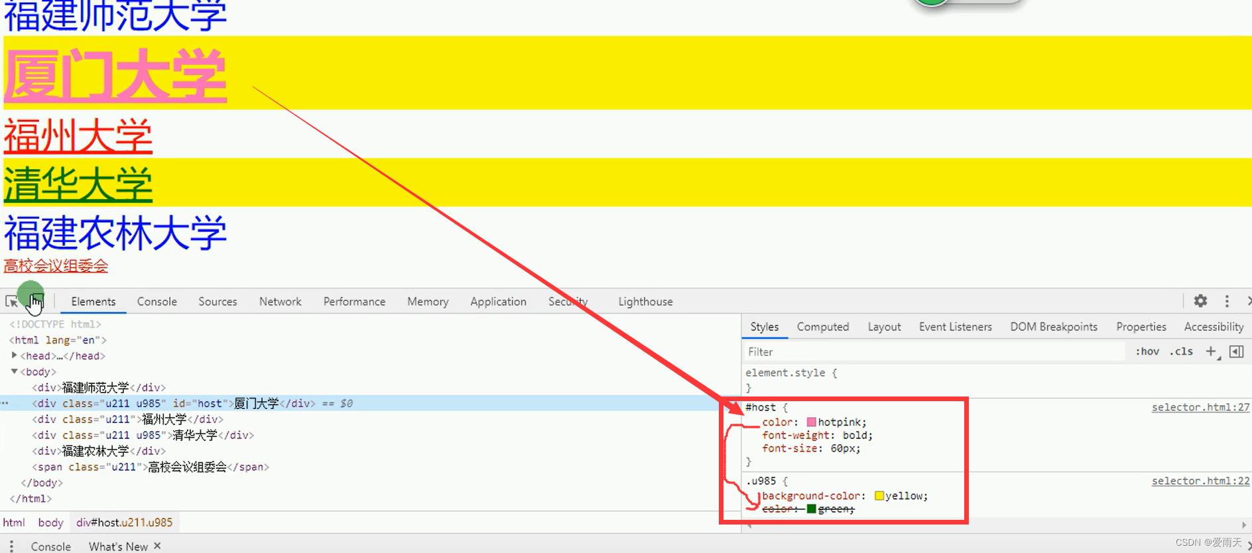Select the 福建农林大学 div node
This screenshot has height=553, width=1252.
(99, 451)
